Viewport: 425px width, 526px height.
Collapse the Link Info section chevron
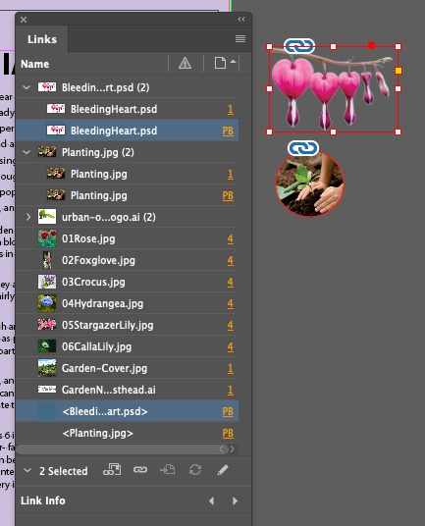click(x=27, y=470)
